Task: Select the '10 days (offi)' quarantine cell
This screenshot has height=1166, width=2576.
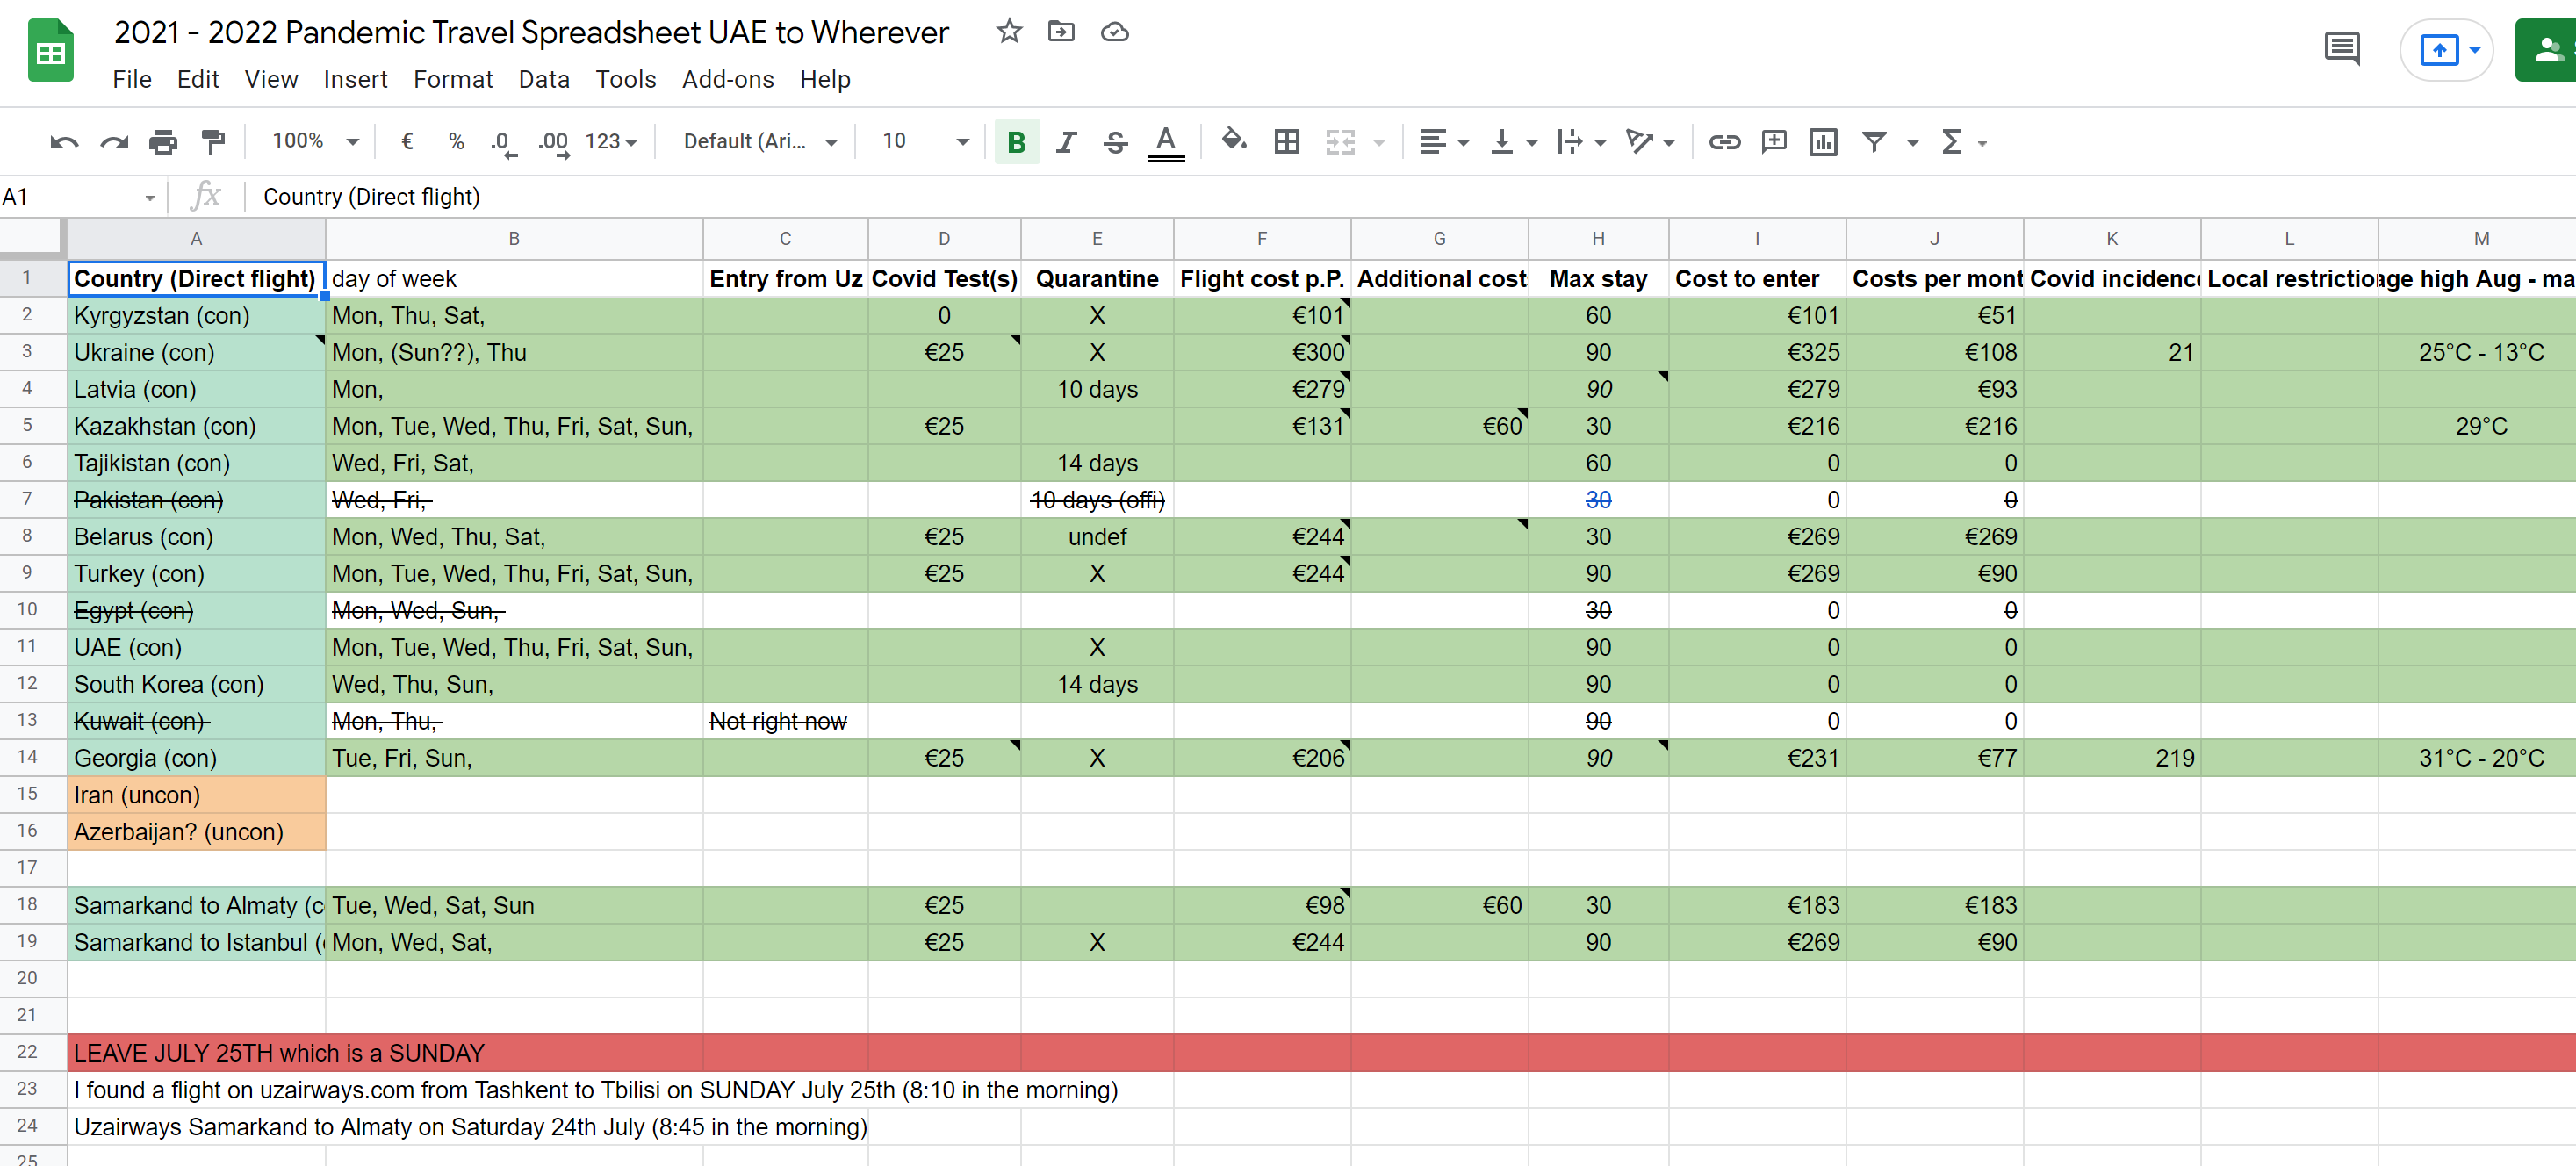Action: click(x=1097, y=500)
